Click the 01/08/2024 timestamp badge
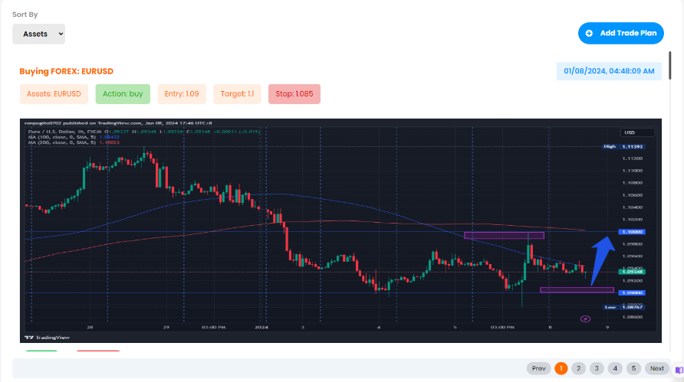684x382 pixels. tap(609, 71)
